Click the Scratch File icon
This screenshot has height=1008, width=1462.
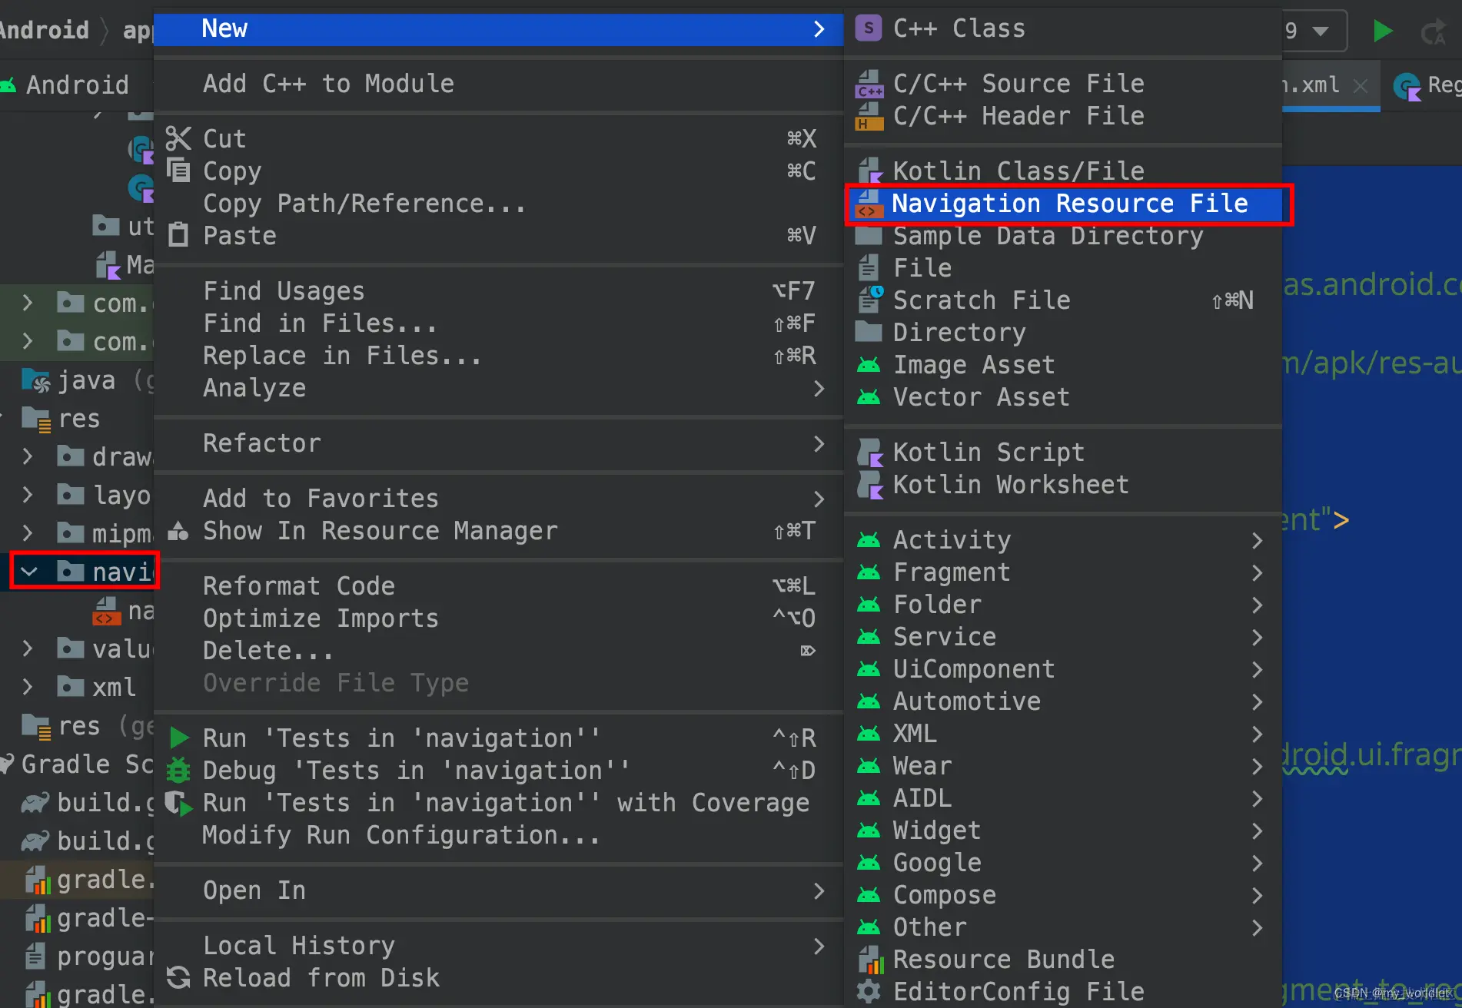869,300
